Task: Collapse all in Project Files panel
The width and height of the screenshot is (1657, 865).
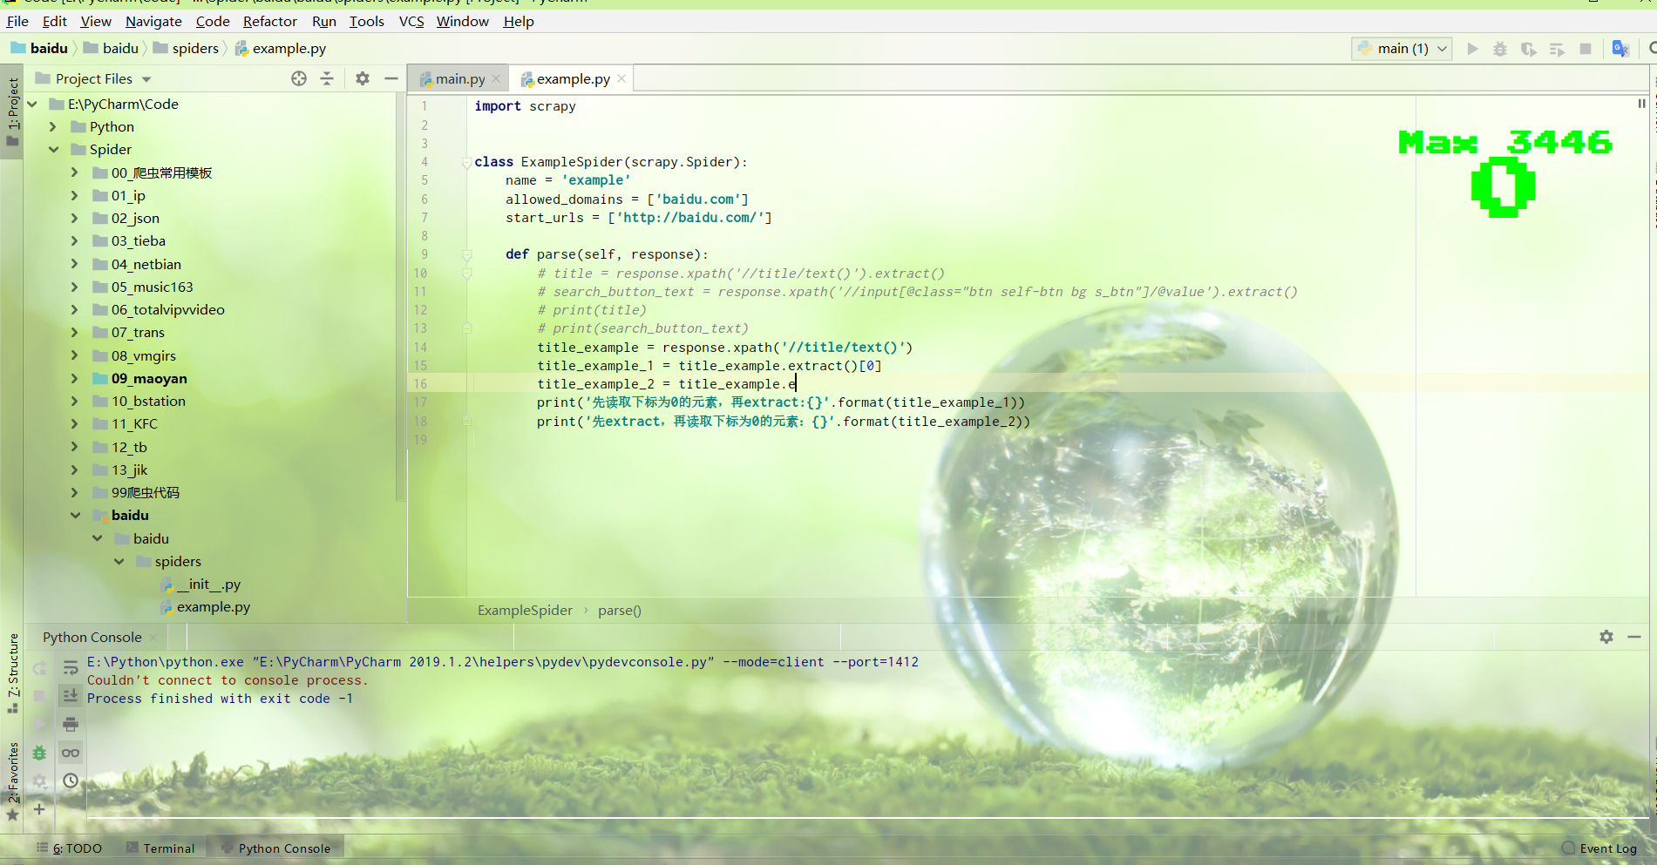Action: (327, 78)
